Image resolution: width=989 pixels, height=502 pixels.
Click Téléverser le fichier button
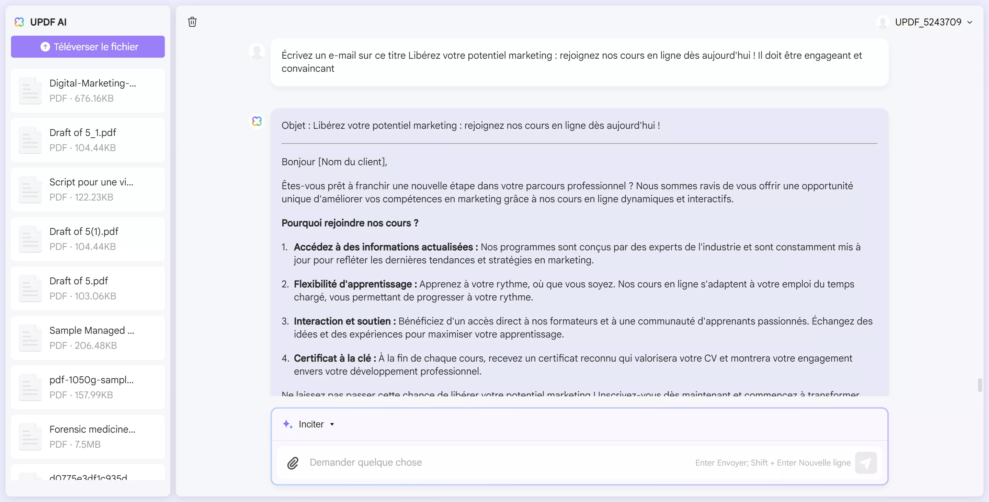click(88, 46)
